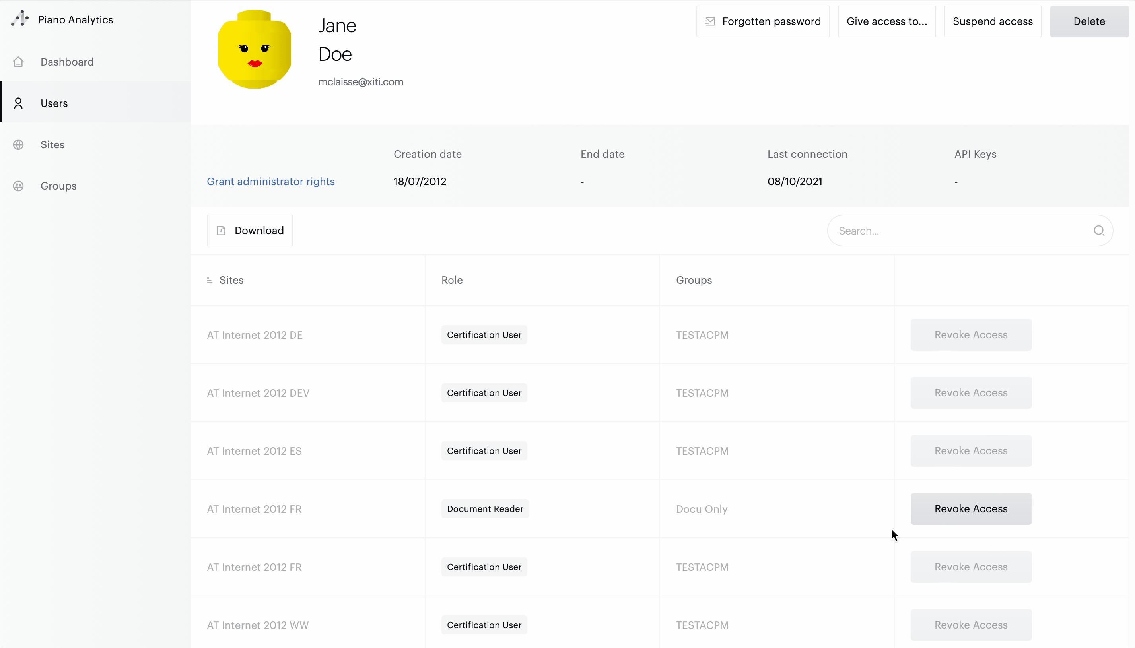
Task: Click Grant administrator rights link
Action: pyautogui.click(x=270, y=182)
